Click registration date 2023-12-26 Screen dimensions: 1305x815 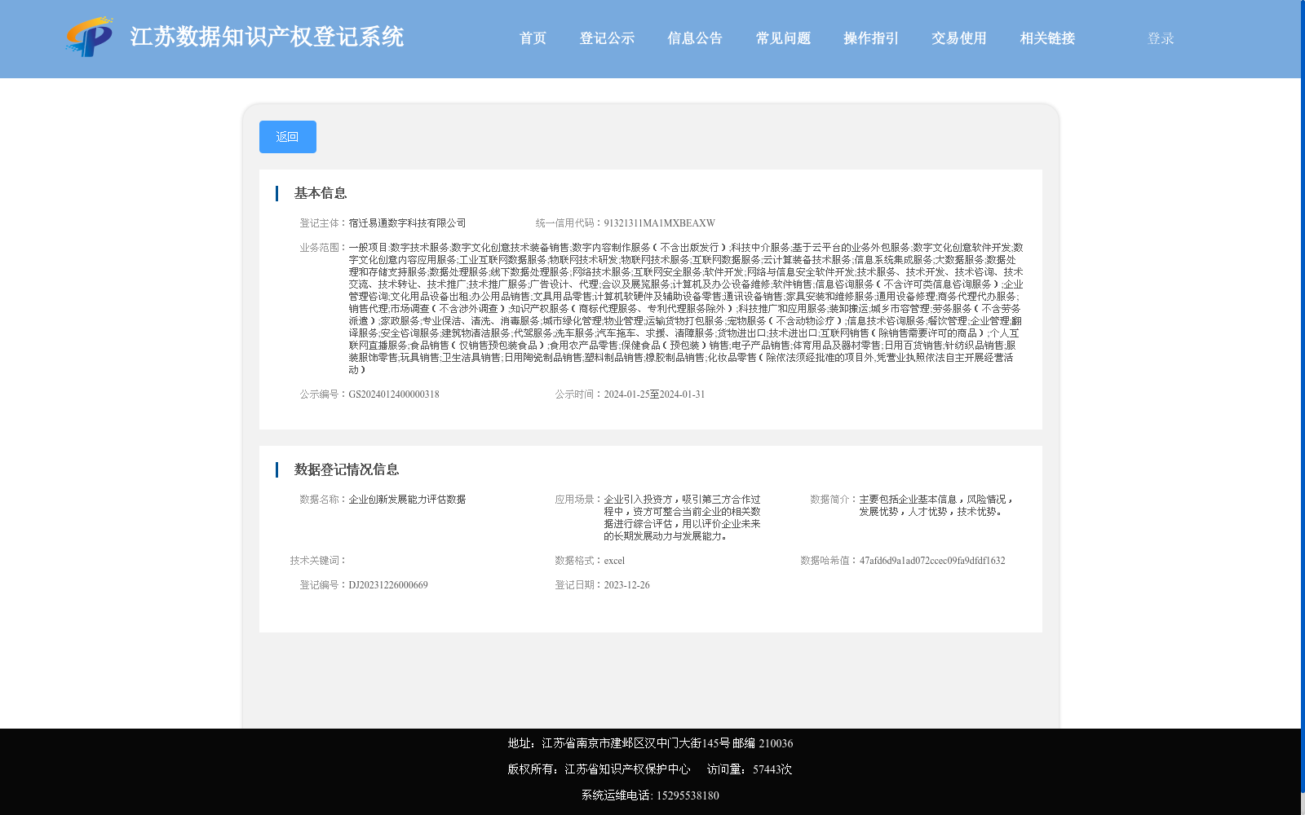tap(626, 585)
